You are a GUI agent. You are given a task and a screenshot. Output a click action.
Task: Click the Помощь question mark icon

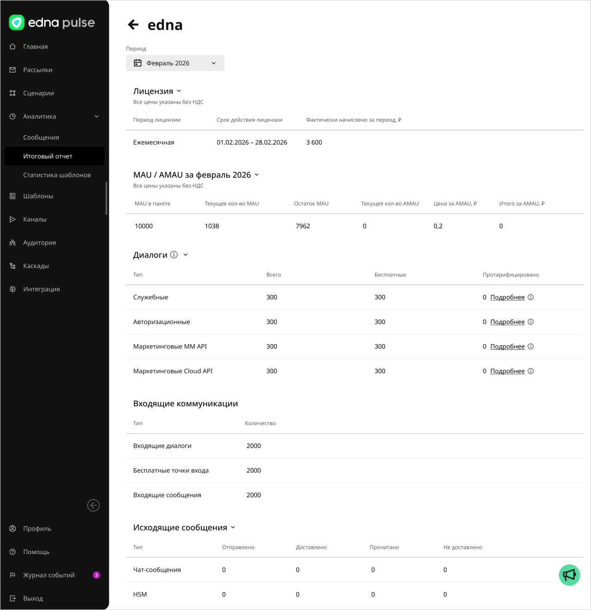(13, 552)
